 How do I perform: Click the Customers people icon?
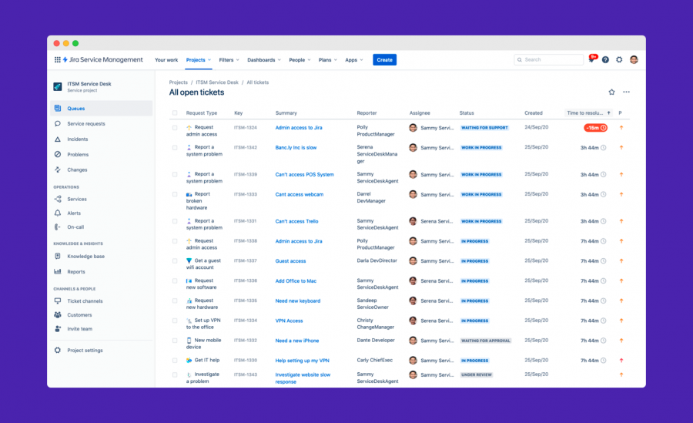click(x=58, y=314)
